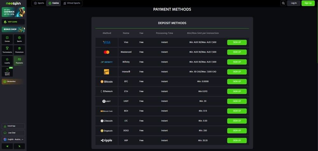Click the USDT Tether logo
Screen dimensions: 318x151
107,101
